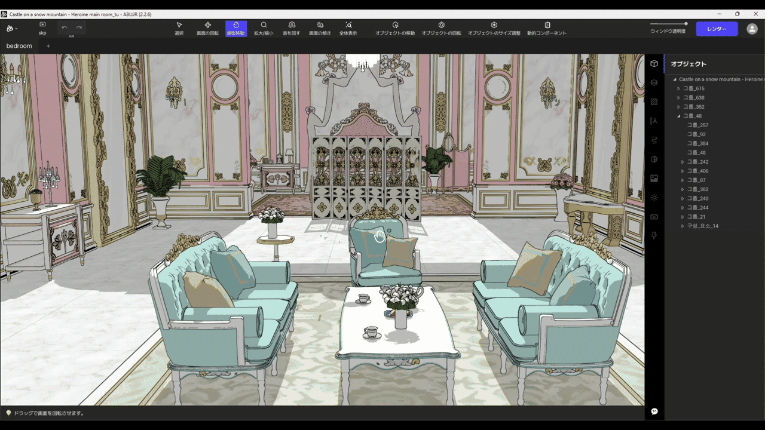765x430 pixels.
Task: Redo the last undone action
Action: (x=79, y=27)
